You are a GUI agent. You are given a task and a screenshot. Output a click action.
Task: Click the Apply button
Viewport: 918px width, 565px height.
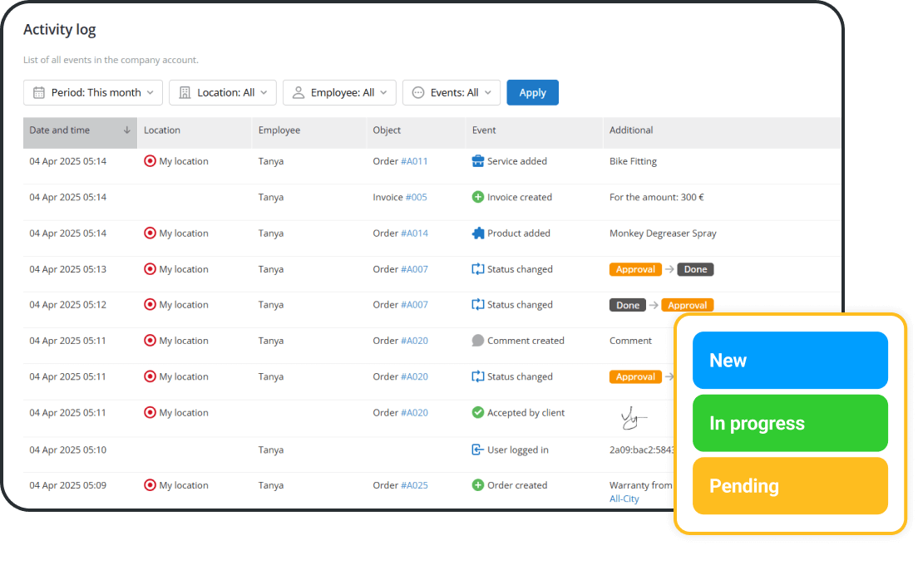(532, 92)
